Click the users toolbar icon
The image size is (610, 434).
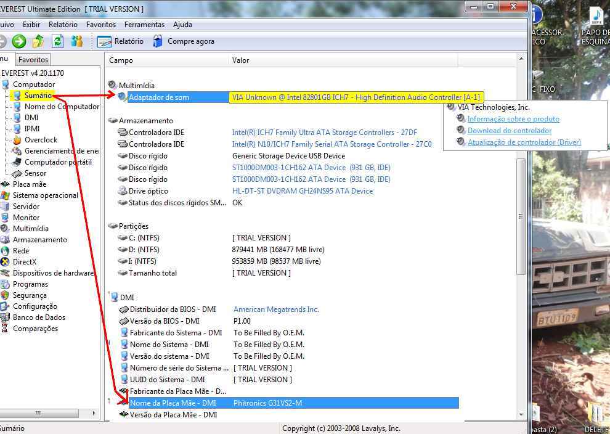pos(77,41)
